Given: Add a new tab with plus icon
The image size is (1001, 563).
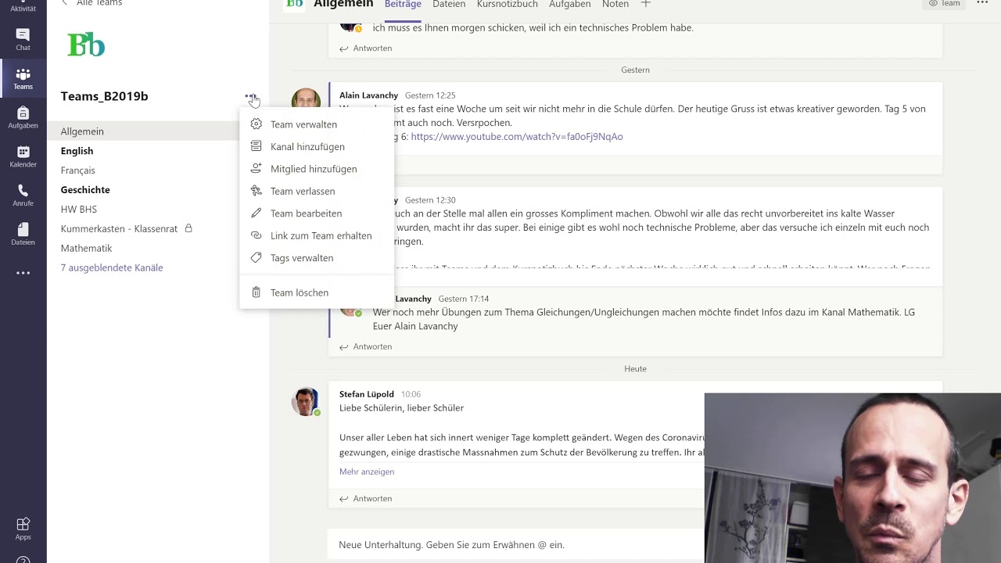Looking at the screenshot, I should [645, 4].
